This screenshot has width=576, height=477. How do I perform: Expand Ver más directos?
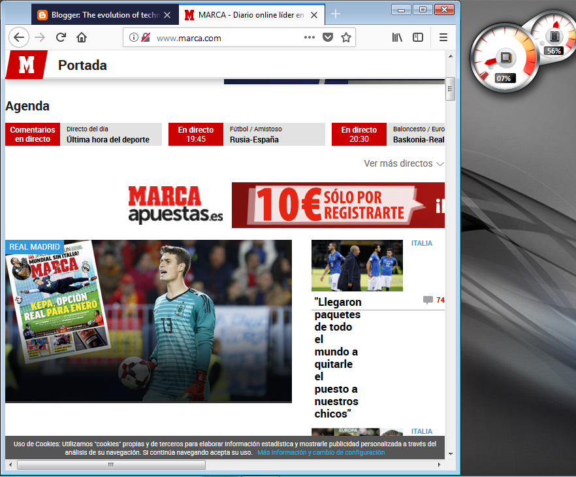(404, 163)
